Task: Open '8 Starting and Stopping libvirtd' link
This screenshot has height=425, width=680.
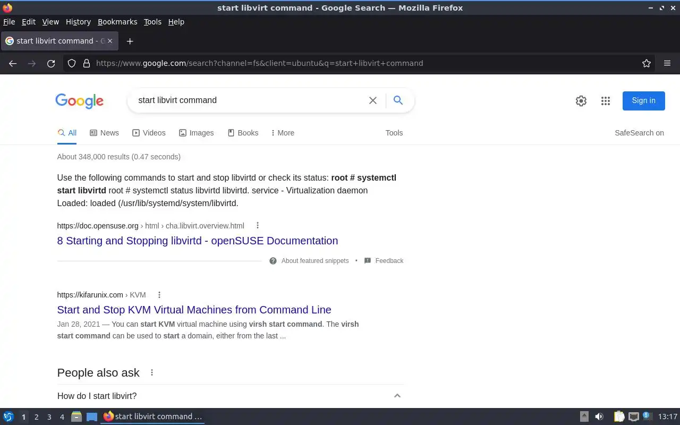Action: coord(198,241)
